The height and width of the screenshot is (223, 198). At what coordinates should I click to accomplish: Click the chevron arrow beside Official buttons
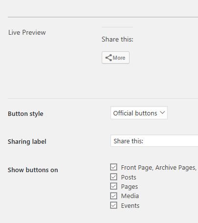pyautogui.click(x=162, y=112)
